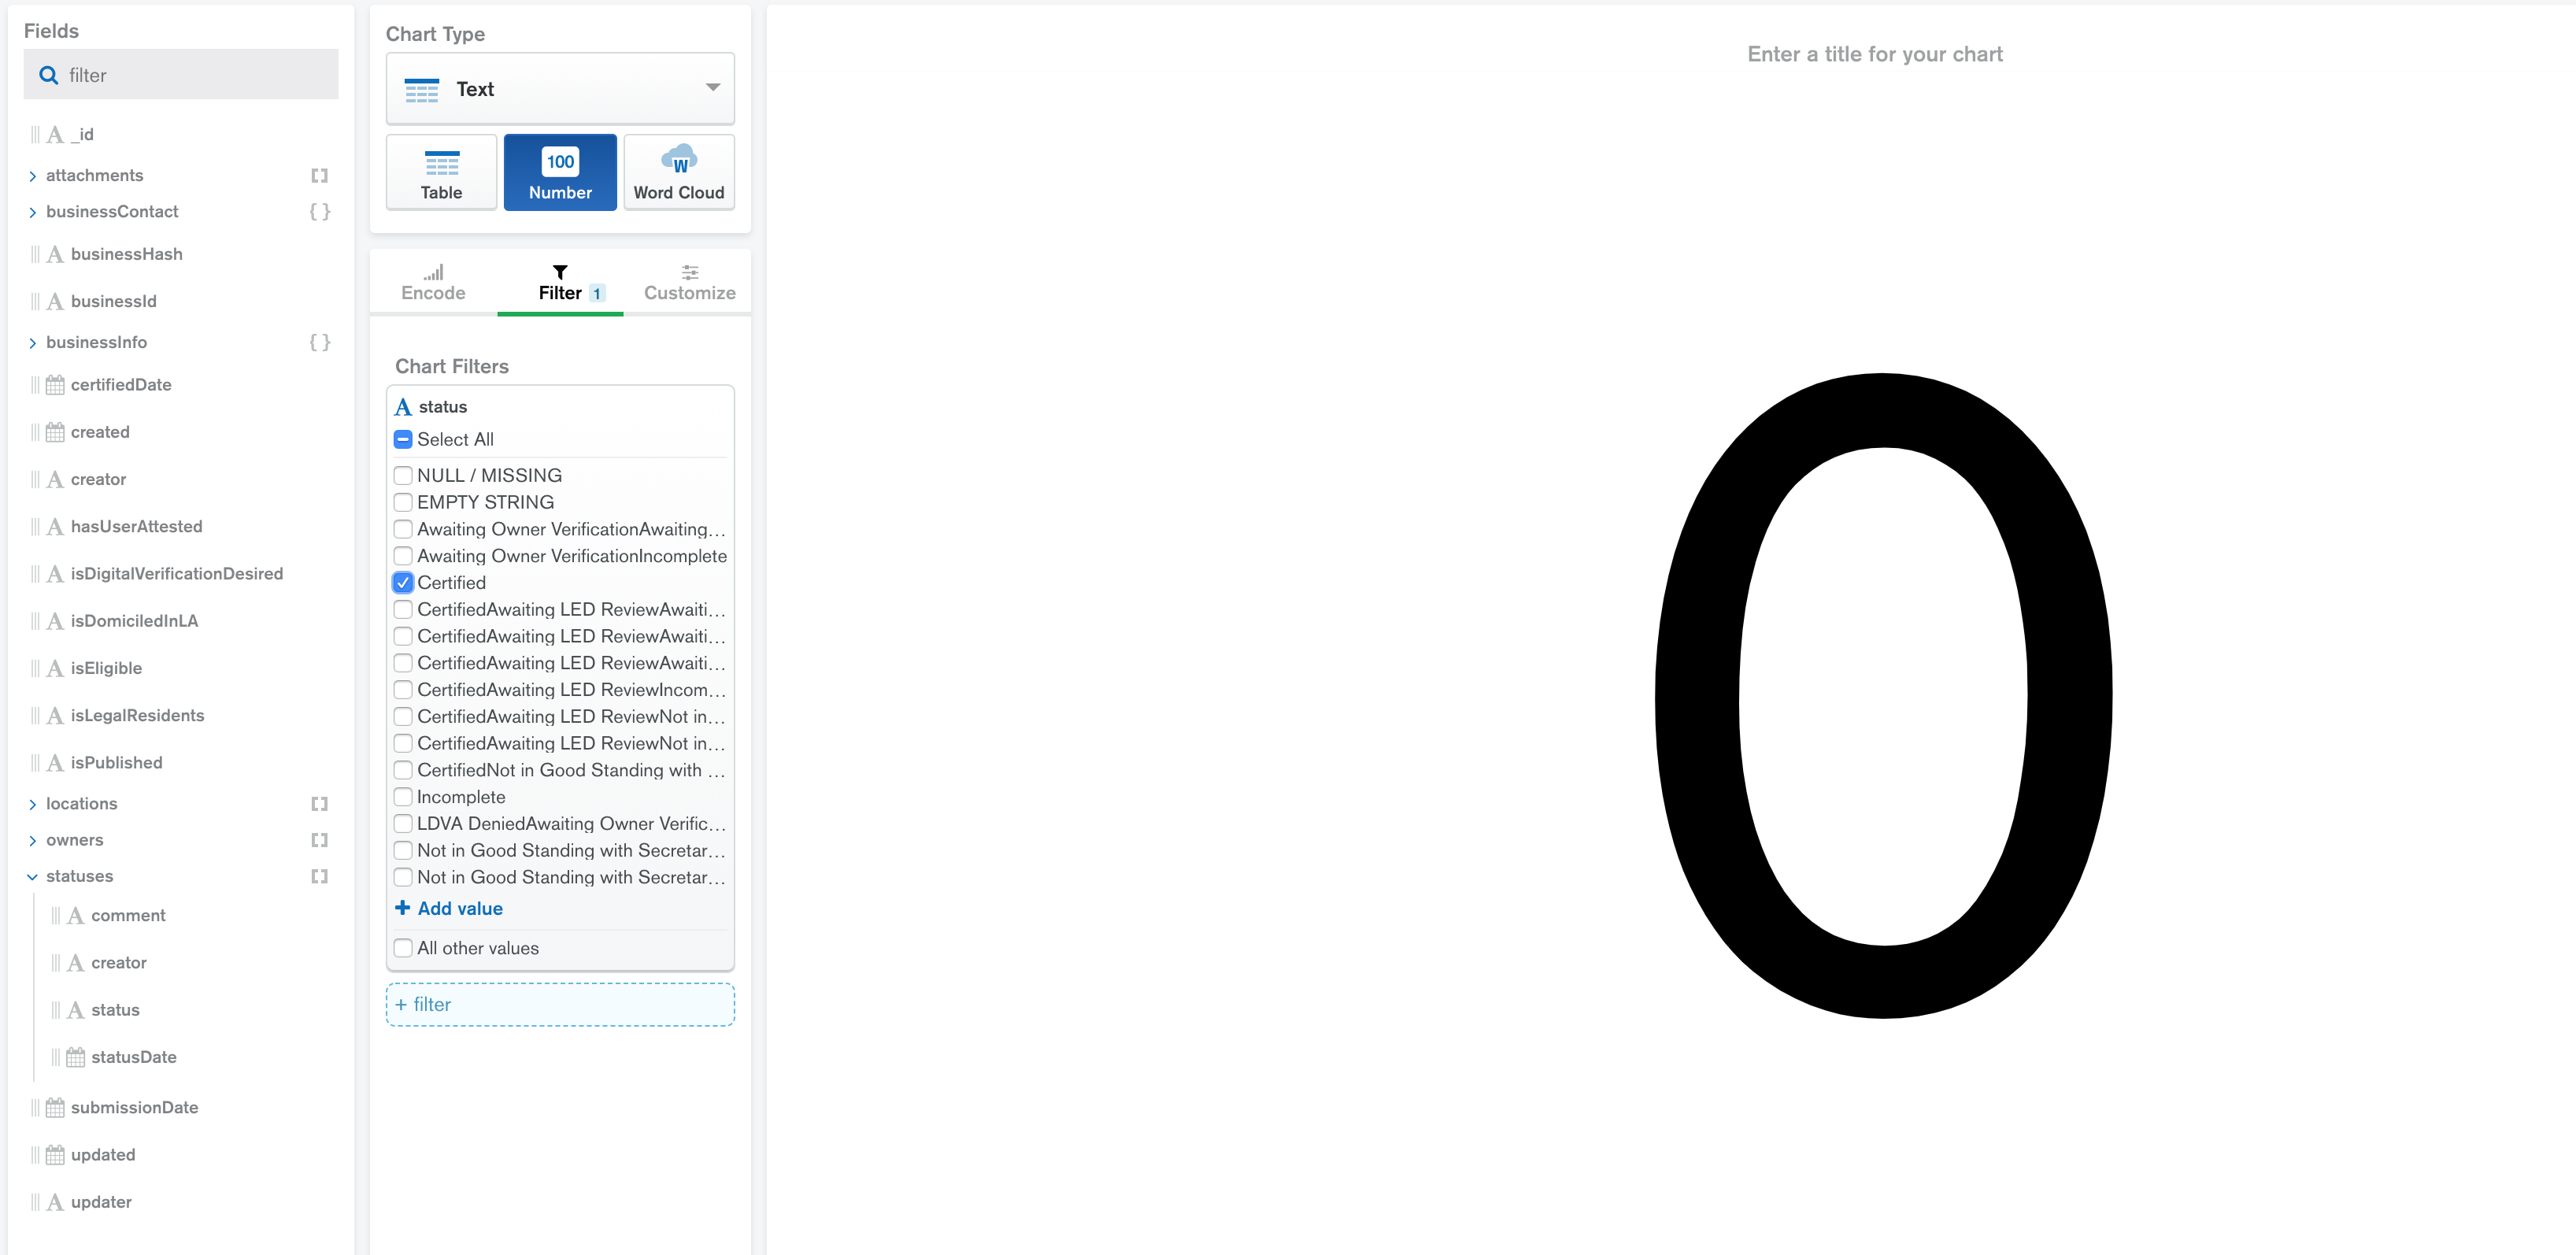Click the status filter string type icon

pyautogui.click(x=403, y=407)
